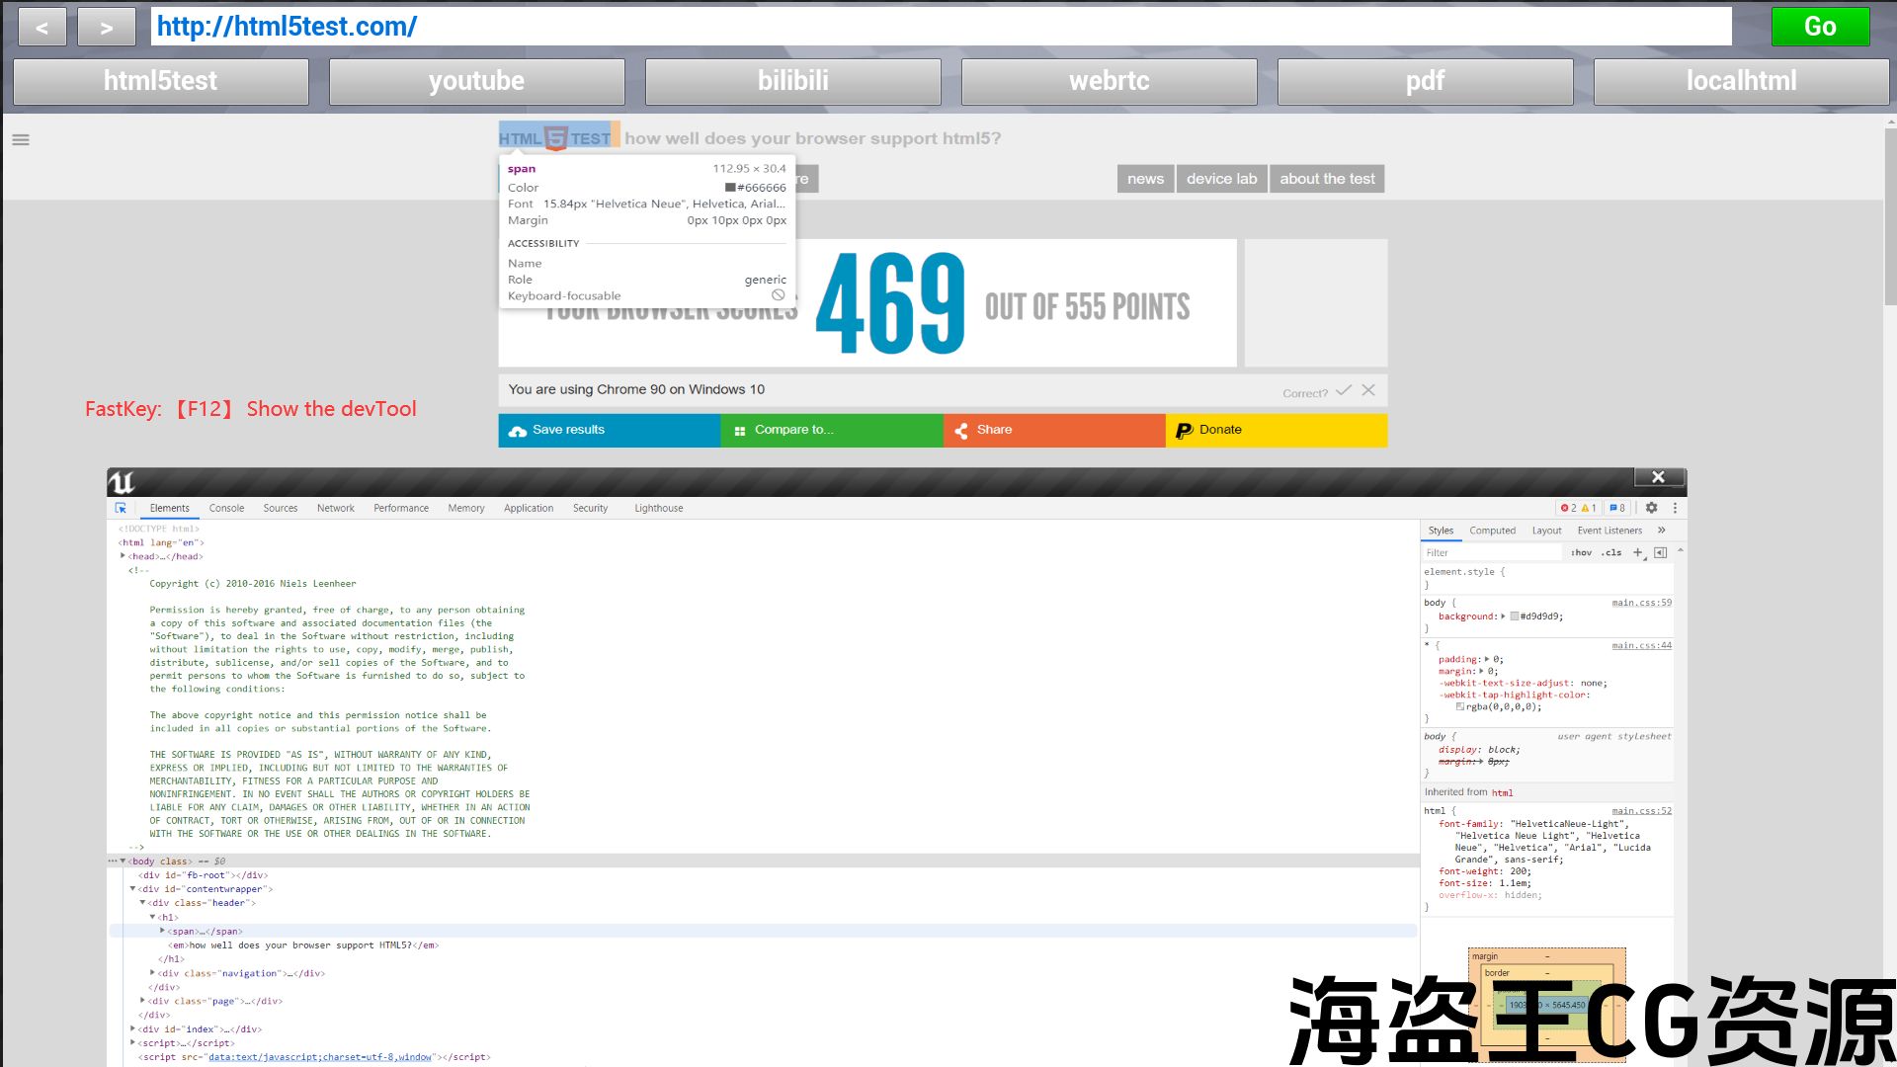Confirm browser detection with the checkmark

coord(1343,390)
